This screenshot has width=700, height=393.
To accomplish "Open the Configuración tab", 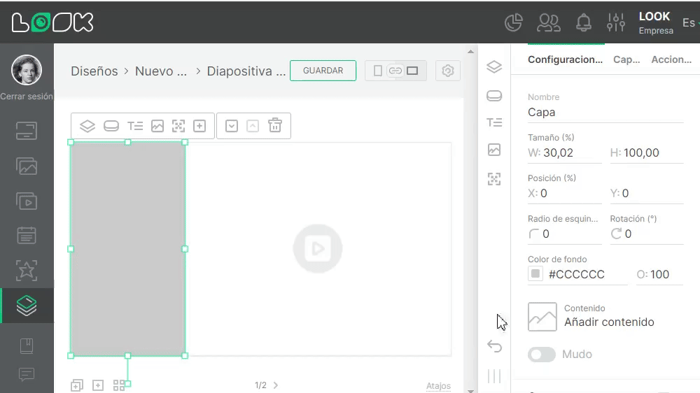I will (565, 59).
